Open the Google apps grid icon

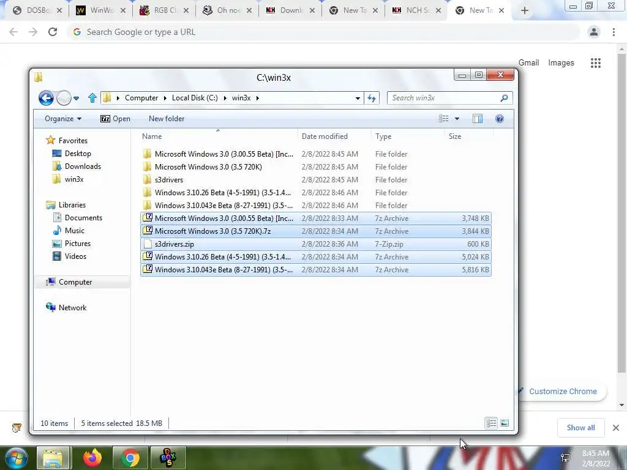(x=595, y=63)
